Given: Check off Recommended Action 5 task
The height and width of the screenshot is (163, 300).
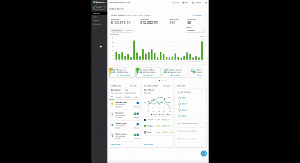Looking at the screenshot, I should pyautogui.click(x=178, y=139).
